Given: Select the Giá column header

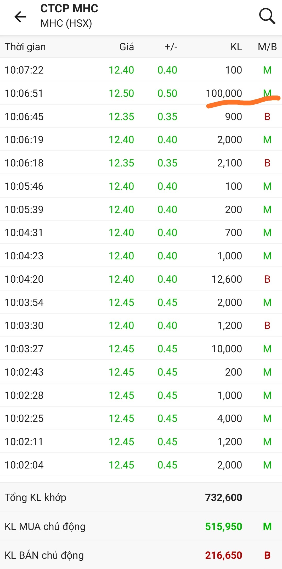Looking at the screenshot, I should tap(127, 47).
